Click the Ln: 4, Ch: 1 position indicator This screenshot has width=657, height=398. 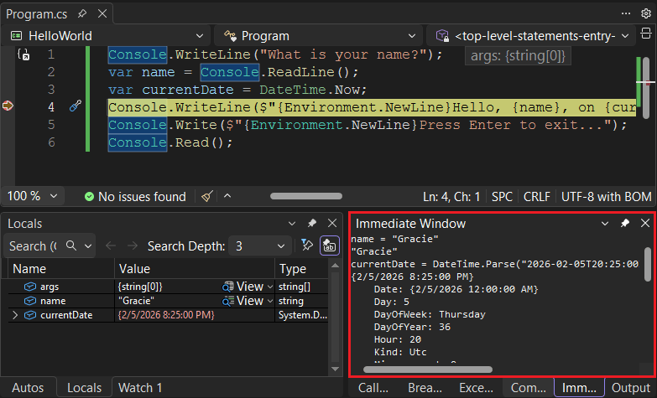tap(451, 196)
